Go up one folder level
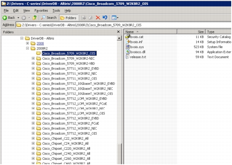Screen dimensions: 232x165 click(35, 18)
